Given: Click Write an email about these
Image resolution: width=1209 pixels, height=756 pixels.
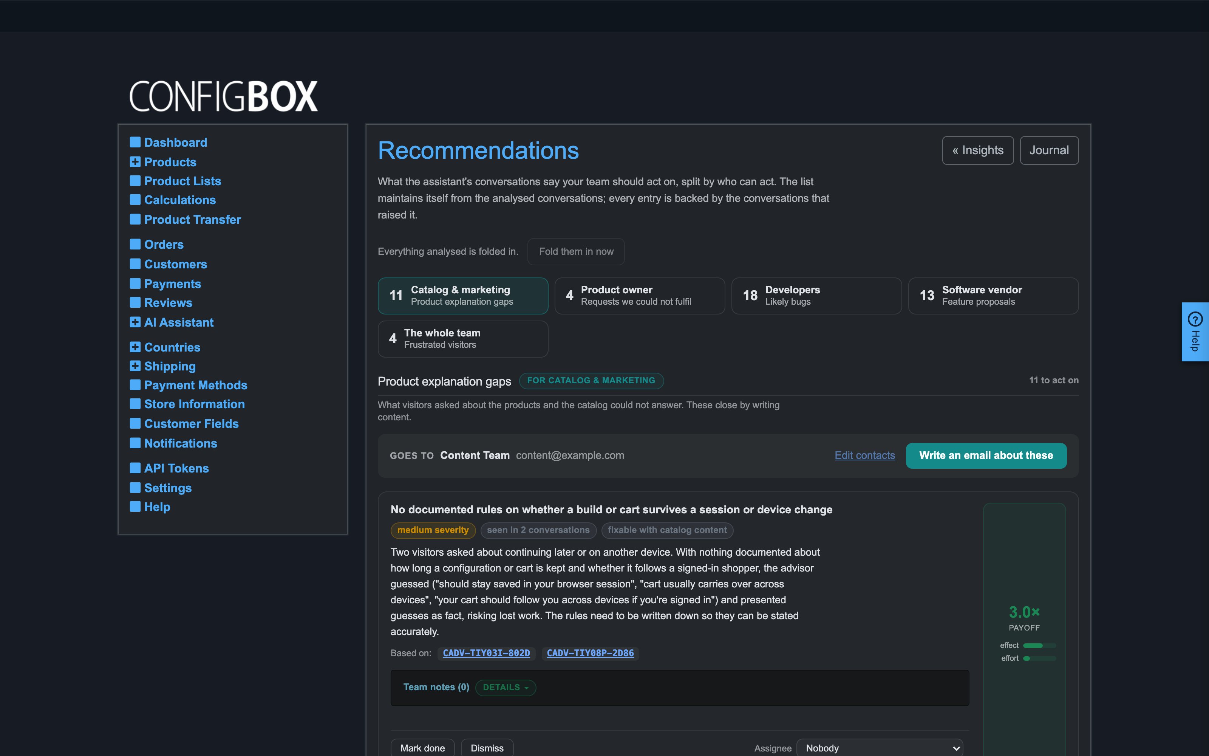Looking at the screenshot, I should coord(986,455).
